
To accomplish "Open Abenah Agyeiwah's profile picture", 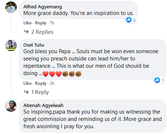I will (x=11, y=106).
